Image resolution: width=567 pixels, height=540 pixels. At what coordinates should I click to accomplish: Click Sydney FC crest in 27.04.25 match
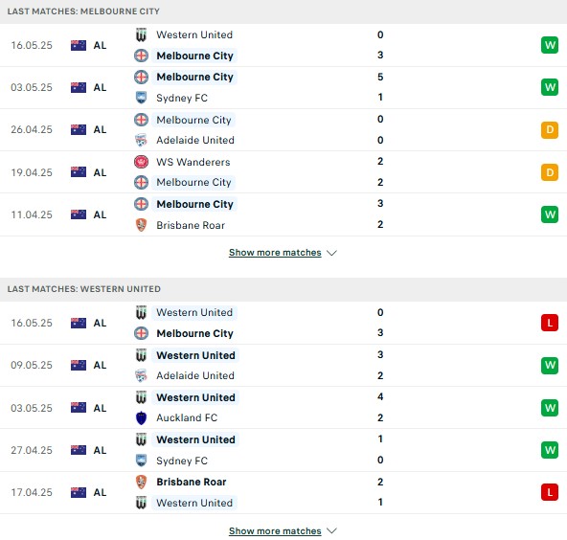coord(141,461)
